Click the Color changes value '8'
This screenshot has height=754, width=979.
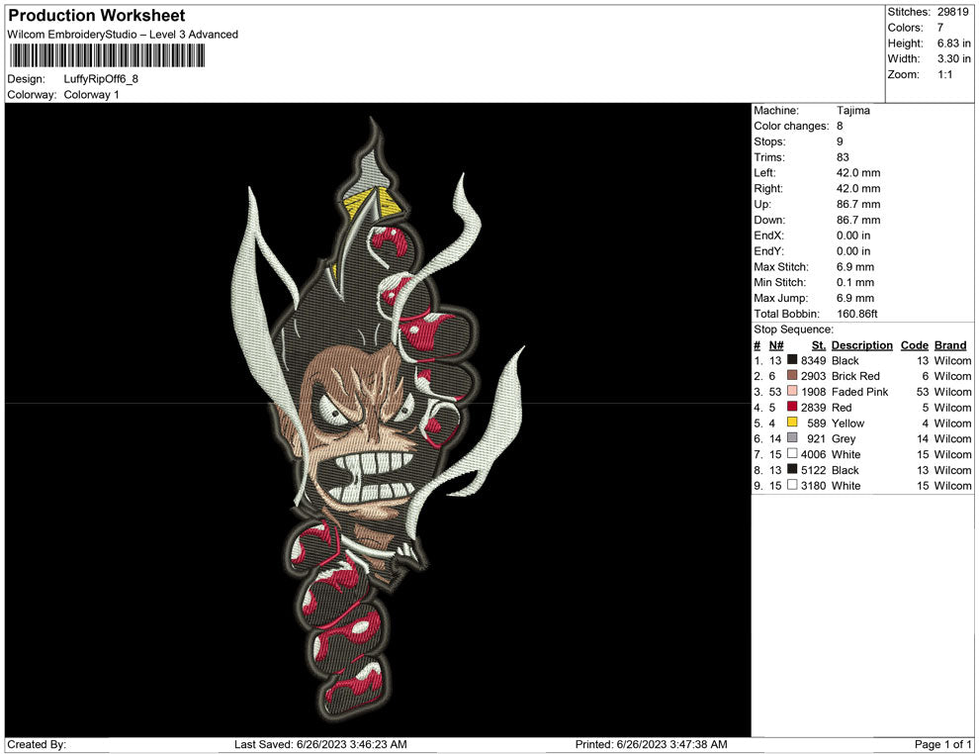(840, 127)
